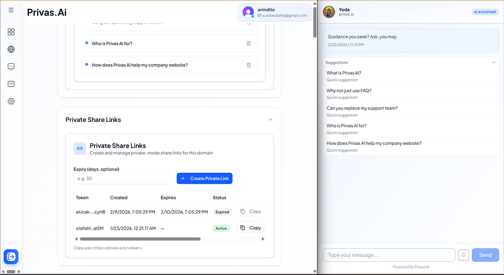This screenshot has height=275, width=504.
Task: Open the mail envelope icon in sidebar
Action: pos(11,84)
